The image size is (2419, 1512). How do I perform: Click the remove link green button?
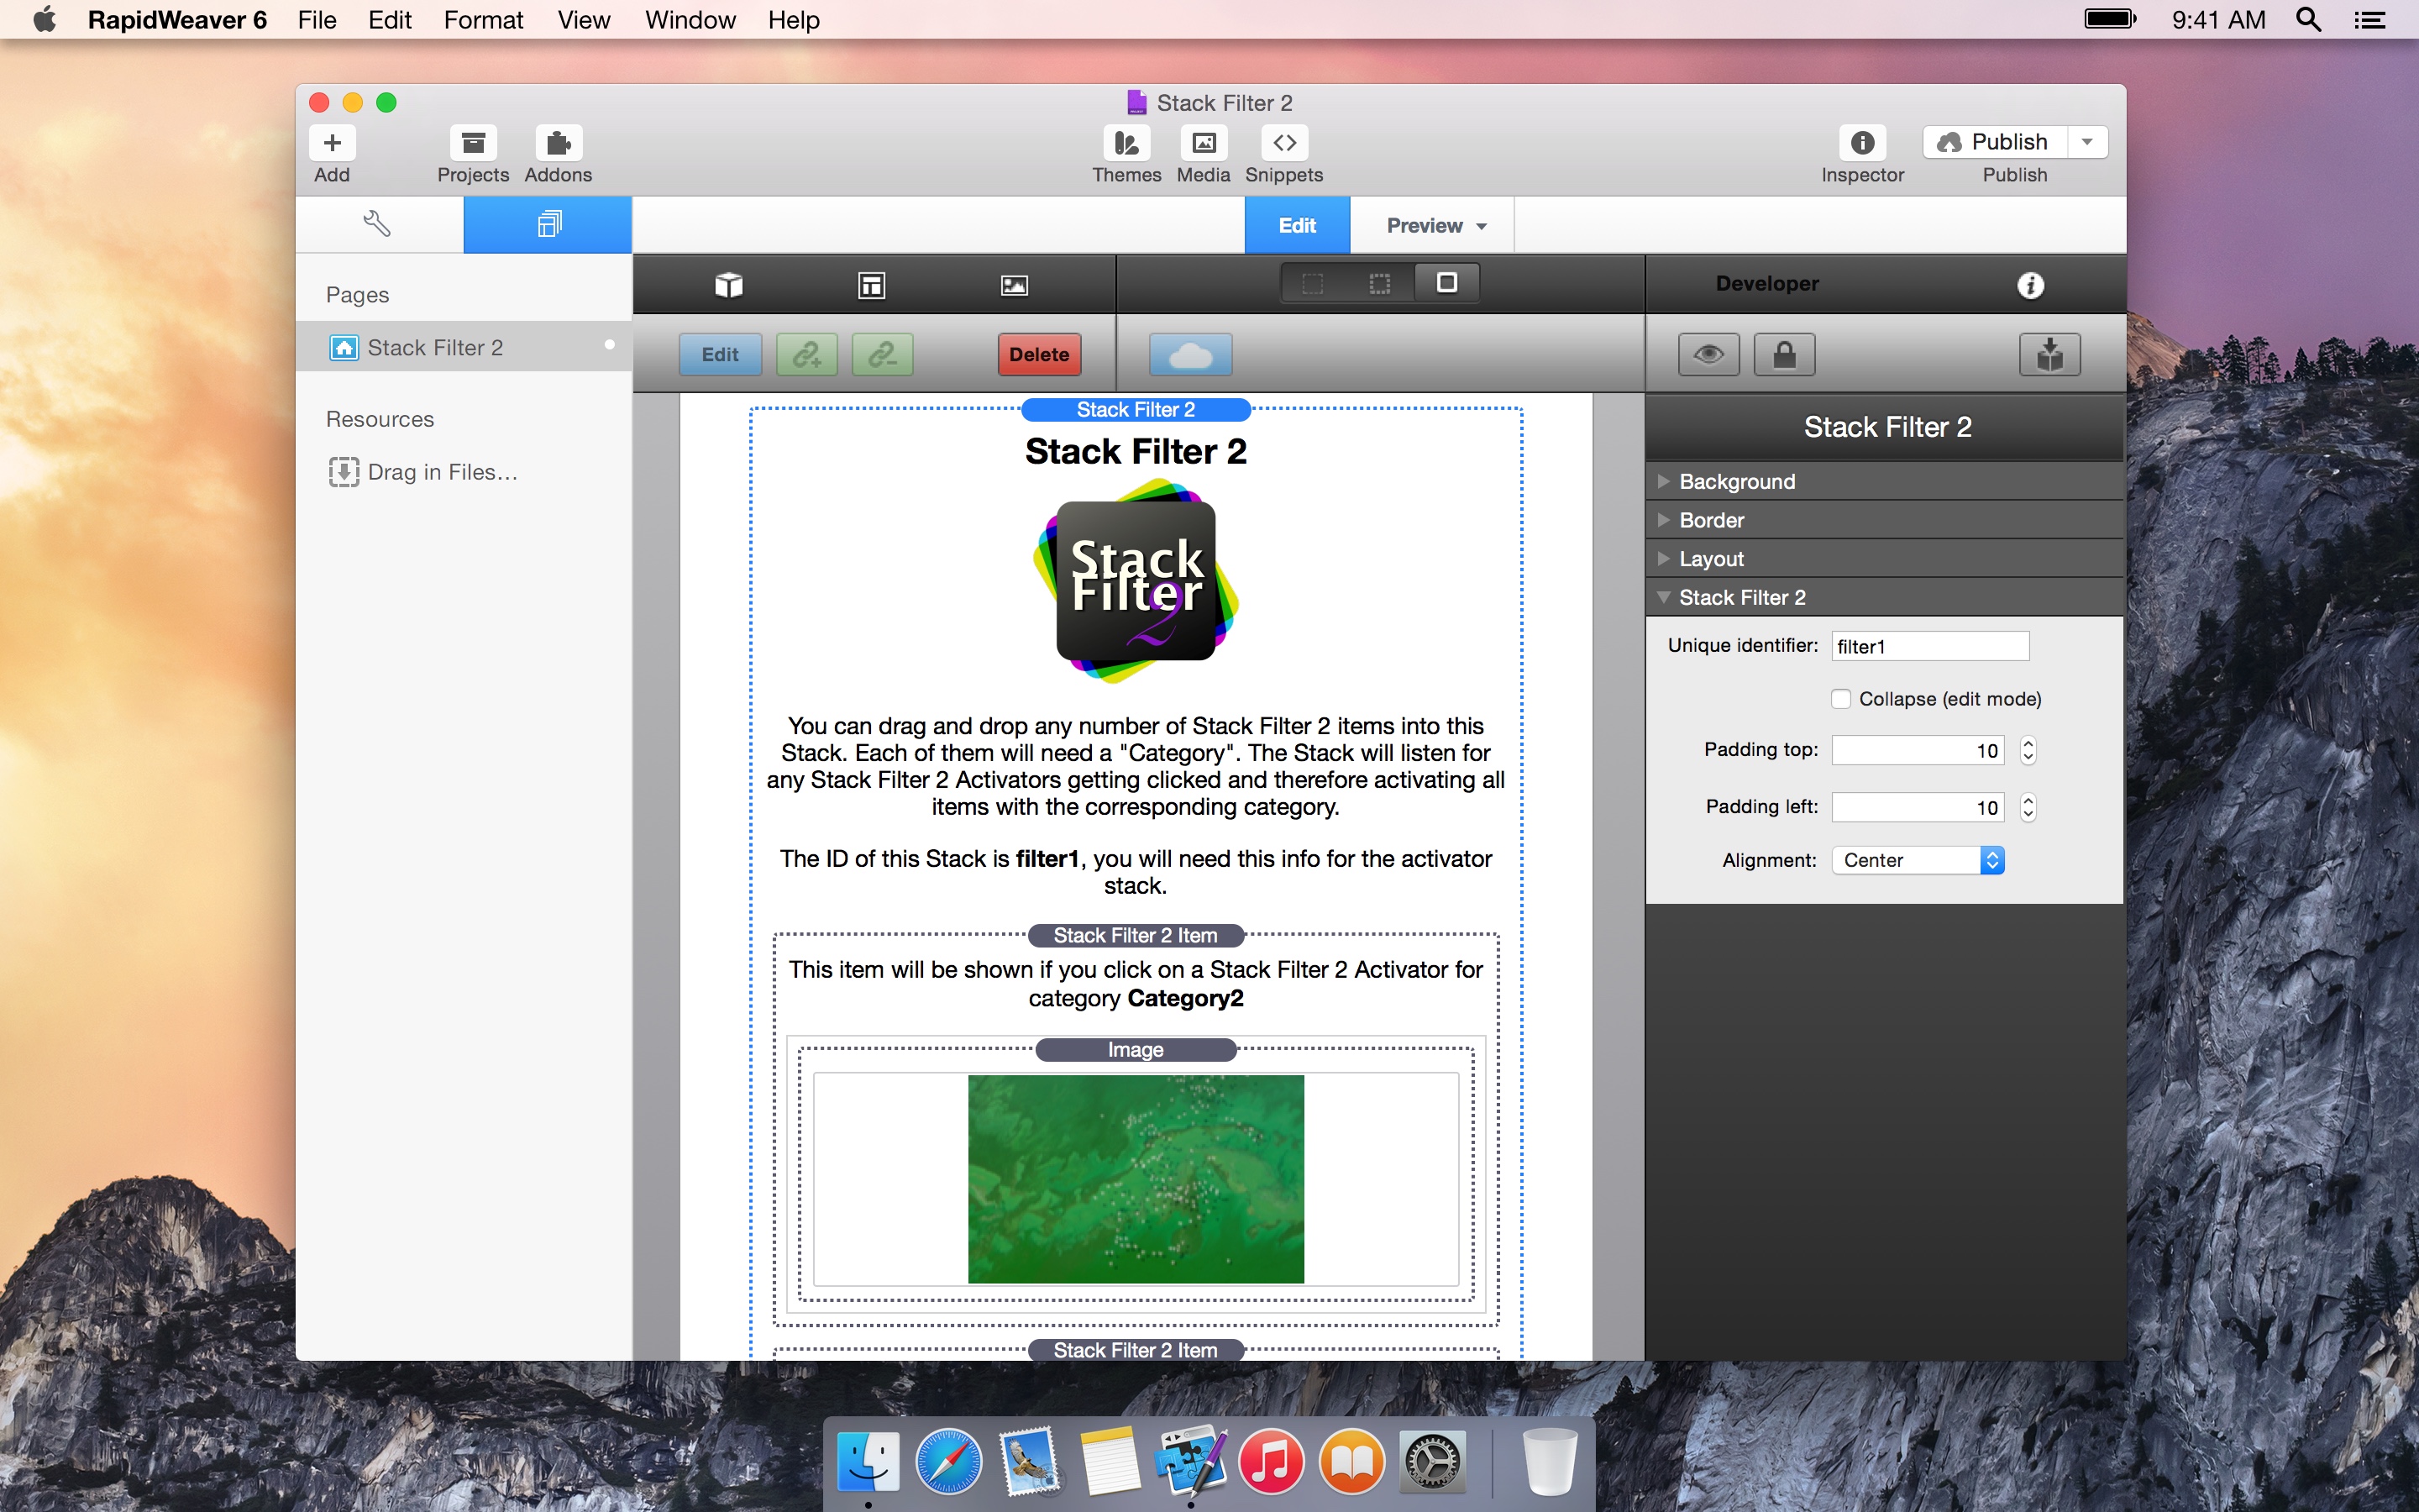click(883, 354)
